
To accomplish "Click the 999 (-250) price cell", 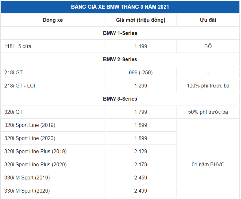I will tap(141, 72).
